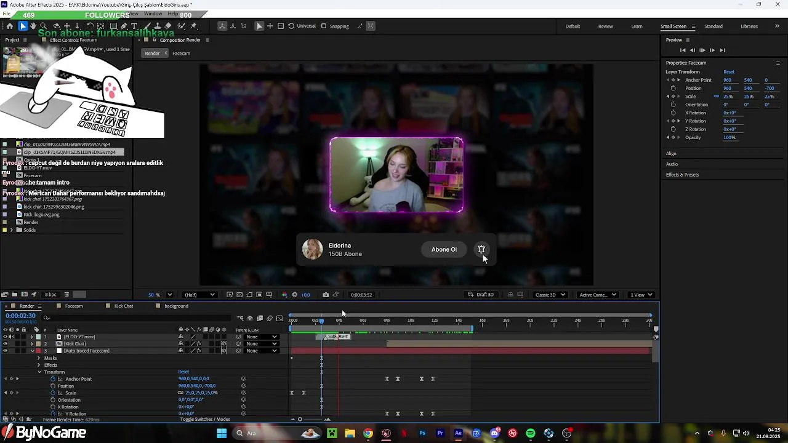Select the Eraser tool

169,26
